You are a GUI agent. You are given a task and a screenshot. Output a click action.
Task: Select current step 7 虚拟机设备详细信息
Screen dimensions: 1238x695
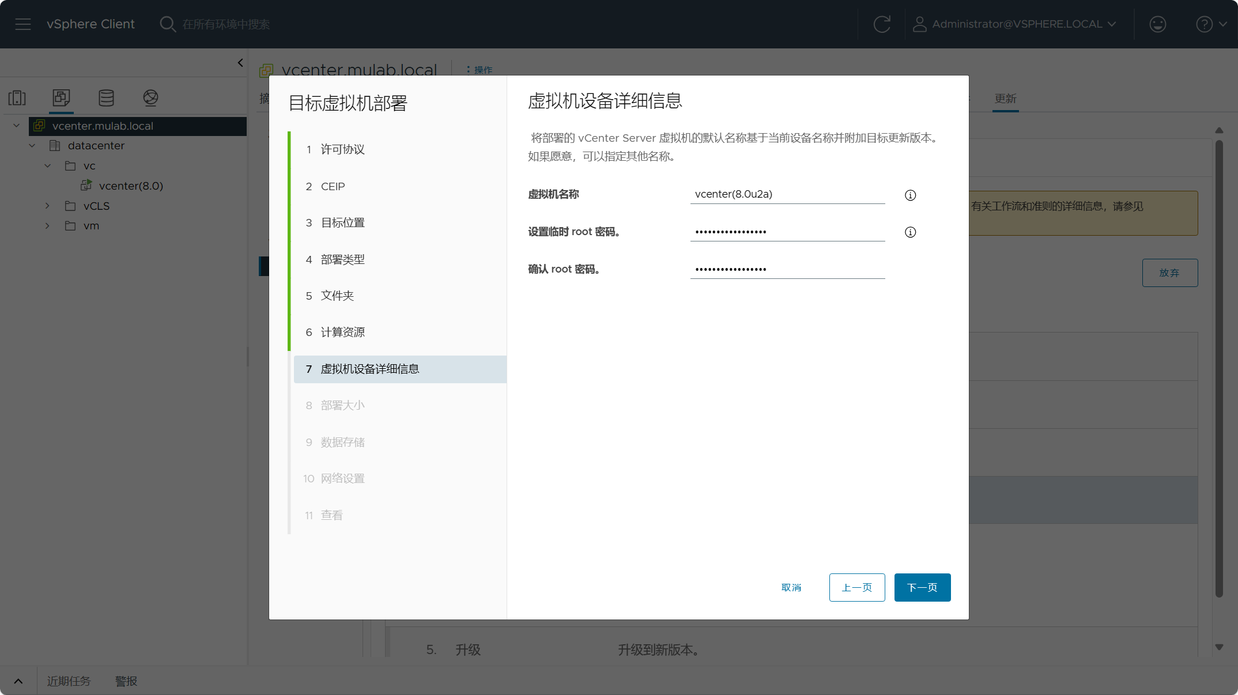pyautogui.click(x=400, y=369)
